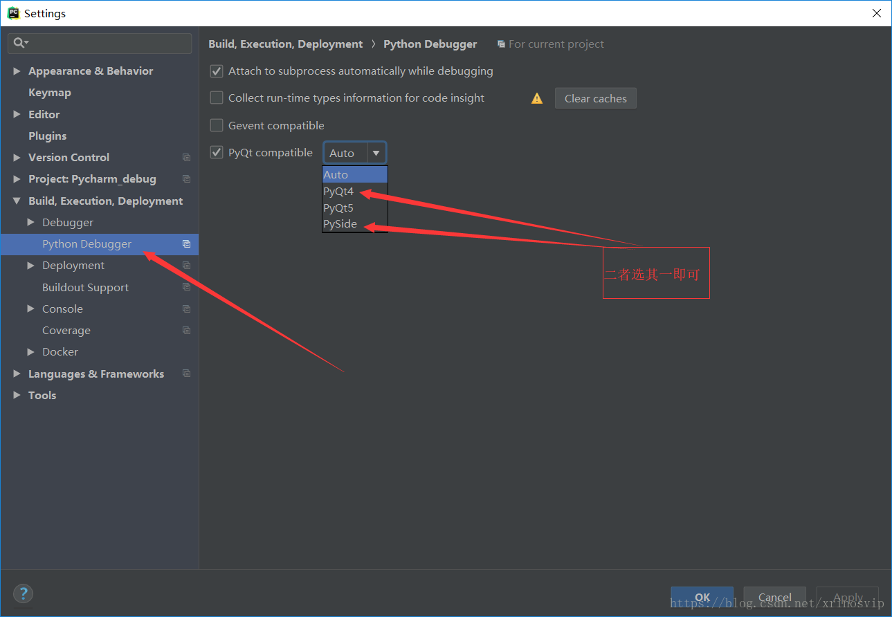Screen dimensions: 892x617
Task: Choose PySide in the dropdown list
Action: (x=355, y=224)
